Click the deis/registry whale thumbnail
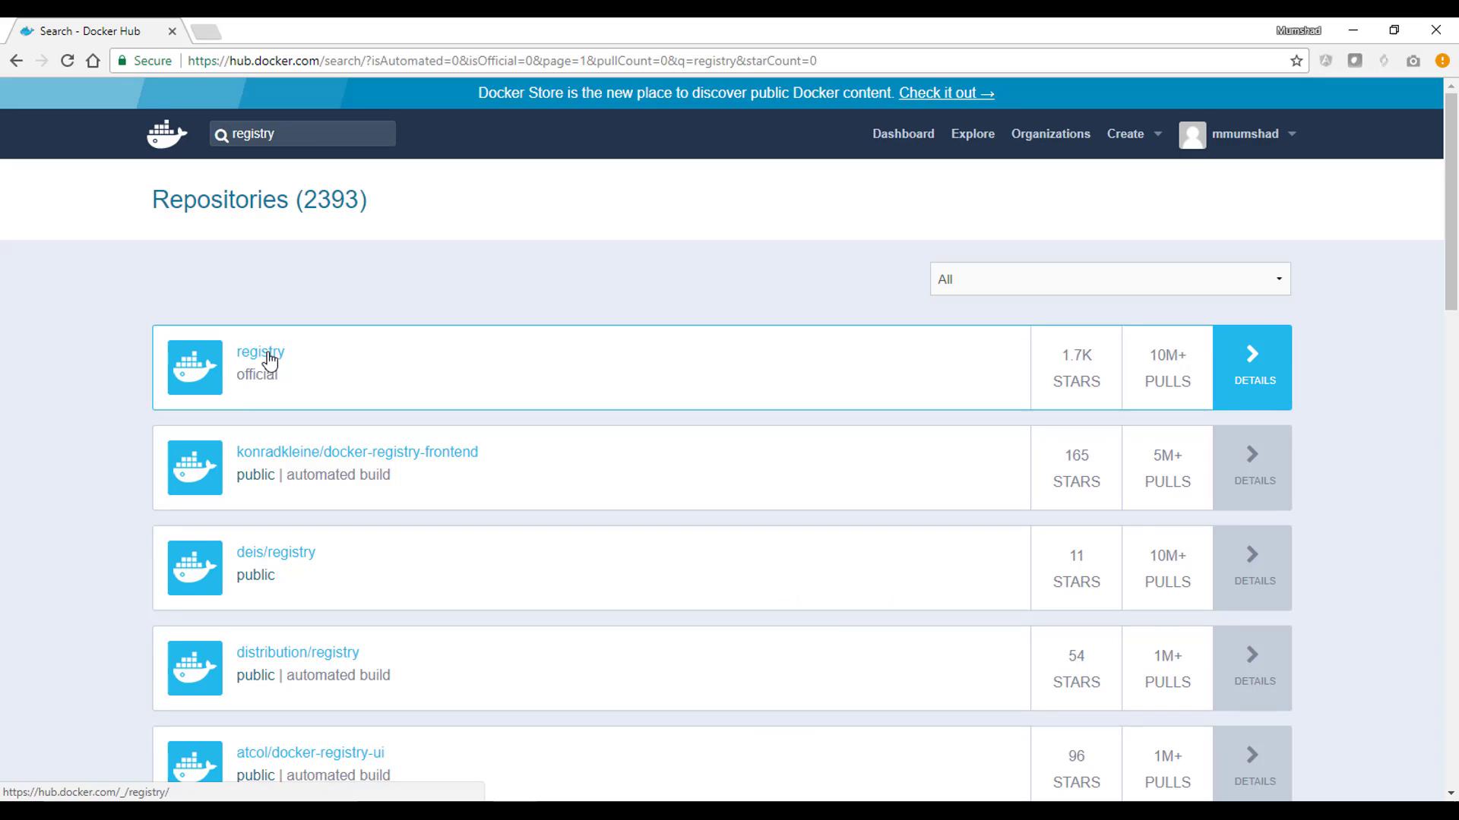 [x=195, y=568]
